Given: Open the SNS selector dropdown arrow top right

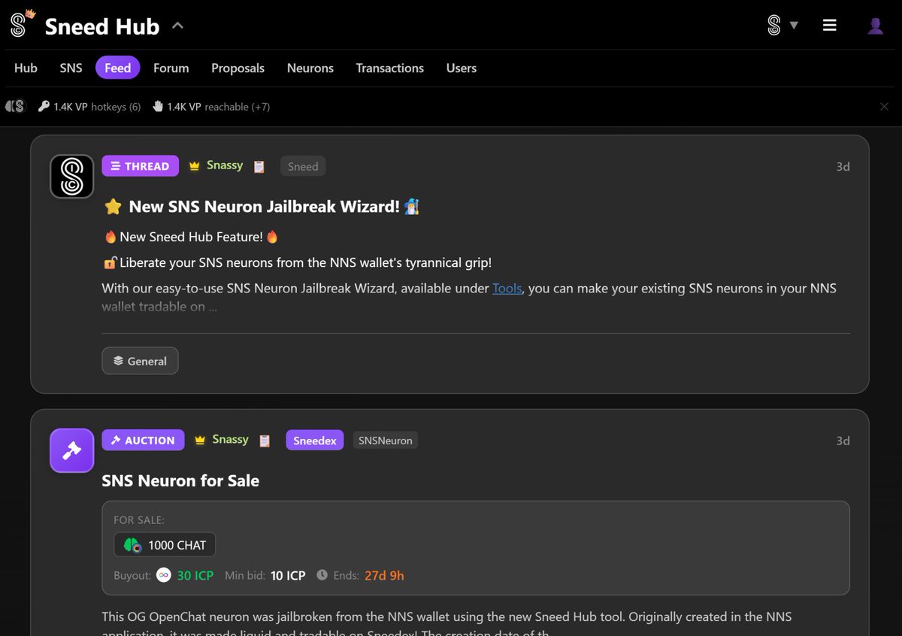Looking at the screenshot, I should pyautogui.click(x=794, y=26).
